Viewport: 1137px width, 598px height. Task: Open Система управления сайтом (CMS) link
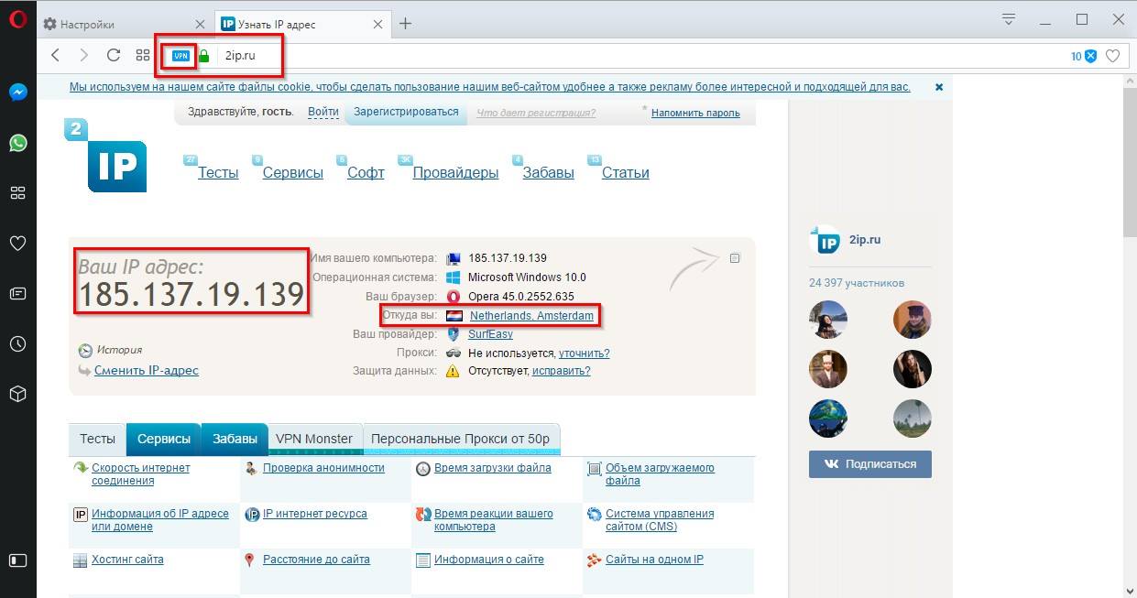click(x=660, y=520)
